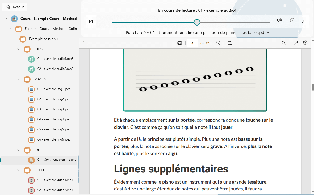Zoom out of the PDF
This screenshot has height=195, width=314.
coord(160,43)
